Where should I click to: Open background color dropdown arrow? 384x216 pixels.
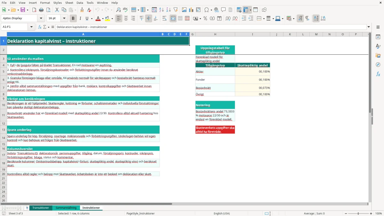(112, 19)
